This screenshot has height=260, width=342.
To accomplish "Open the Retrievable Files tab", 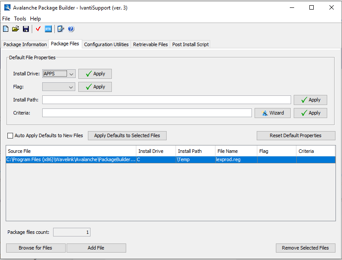I will pyautogui.click(x=150, y=44).
